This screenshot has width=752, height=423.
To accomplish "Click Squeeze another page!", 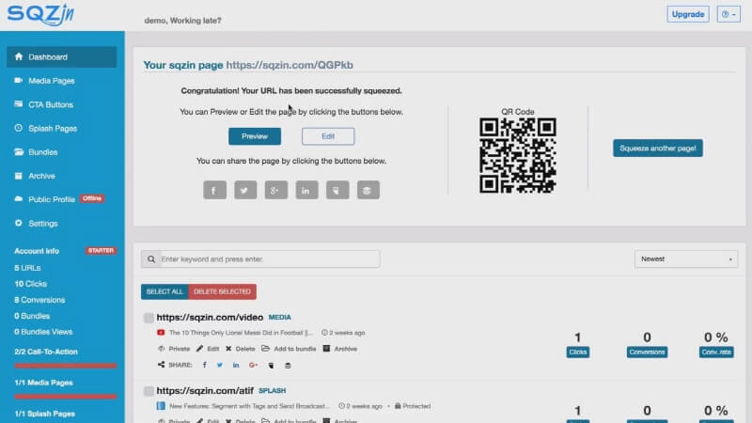I will [657, 149].
